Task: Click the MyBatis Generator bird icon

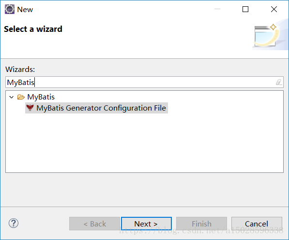Action: (30, 108)
